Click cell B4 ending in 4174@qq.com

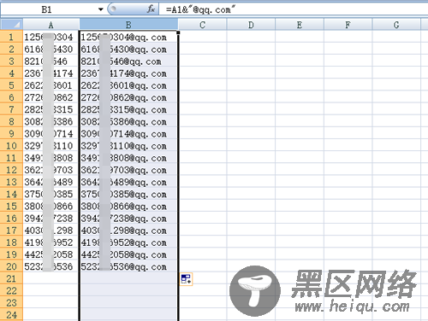click(128, 73)
